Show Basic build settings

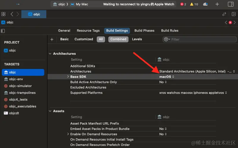click(64, 39)
